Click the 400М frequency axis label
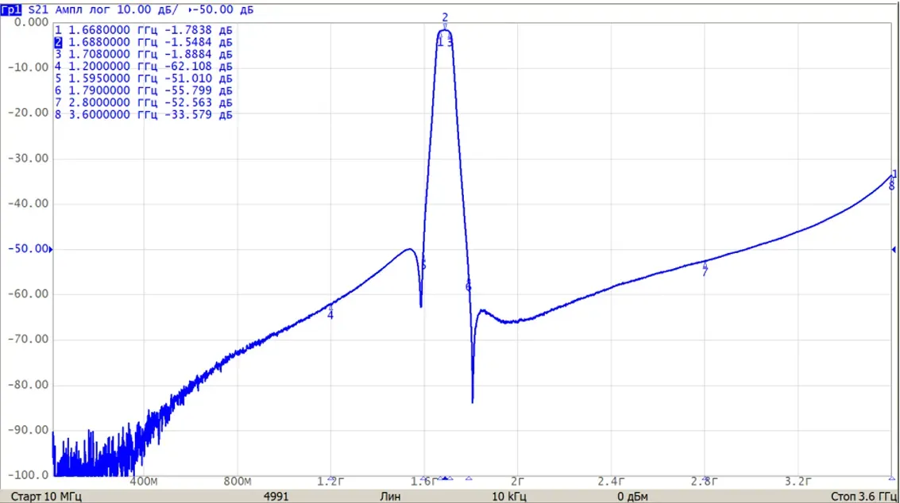The height and width of the screenshot is (503, 900). point(144,482)
